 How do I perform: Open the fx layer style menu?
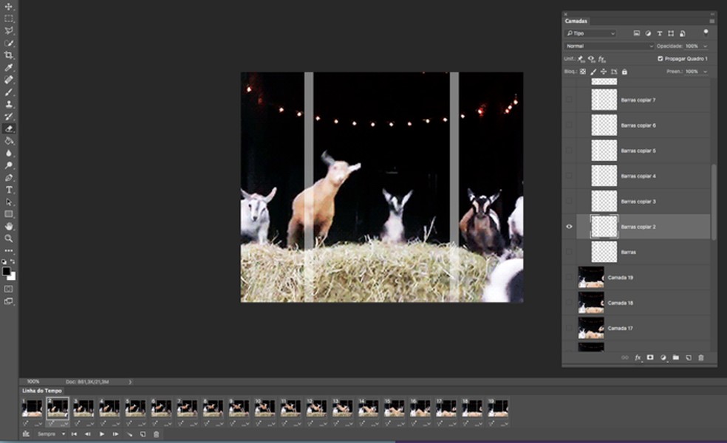638,357
